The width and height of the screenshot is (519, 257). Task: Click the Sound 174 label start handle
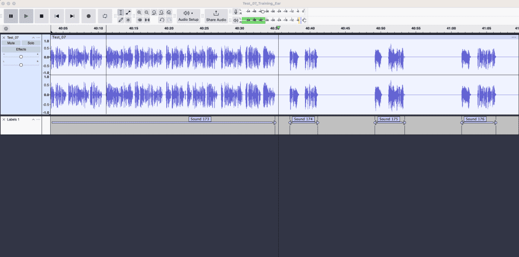coord(290,122)
